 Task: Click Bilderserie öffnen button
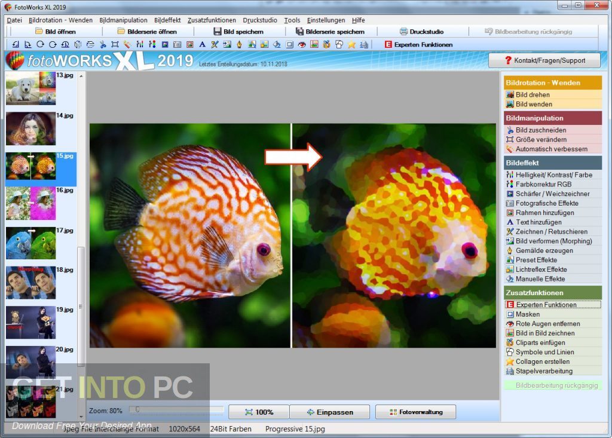tap(147, 32)
